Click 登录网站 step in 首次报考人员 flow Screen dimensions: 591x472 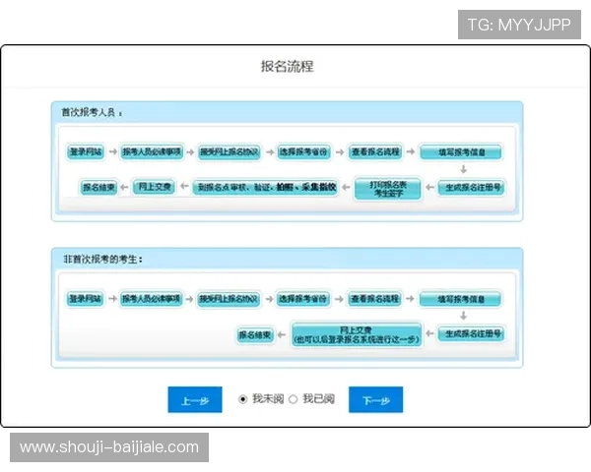click(x=86, y=151)
